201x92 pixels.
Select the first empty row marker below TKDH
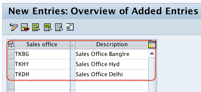tap(11, 85)
